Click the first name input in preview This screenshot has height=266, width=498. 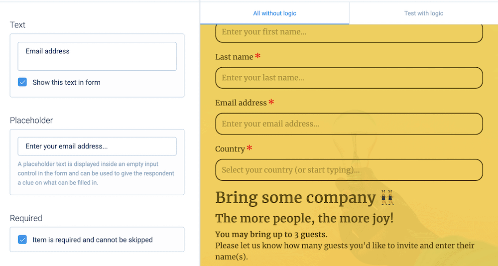pos(349,32)
